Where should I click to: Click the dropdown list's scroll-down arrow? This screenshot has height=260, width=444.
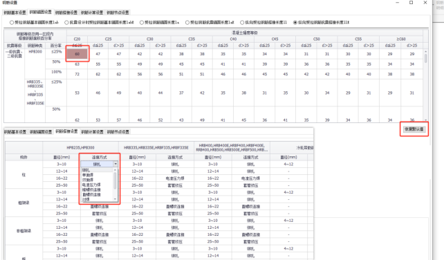[x=115, y=199]
